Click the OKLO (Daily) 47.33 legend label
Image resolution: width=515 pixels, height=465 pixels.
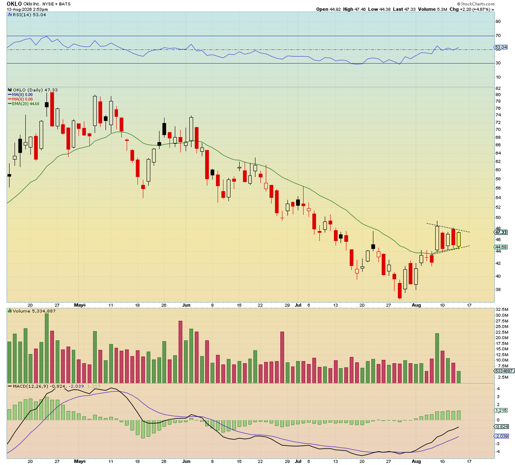(x=35, y=90)
